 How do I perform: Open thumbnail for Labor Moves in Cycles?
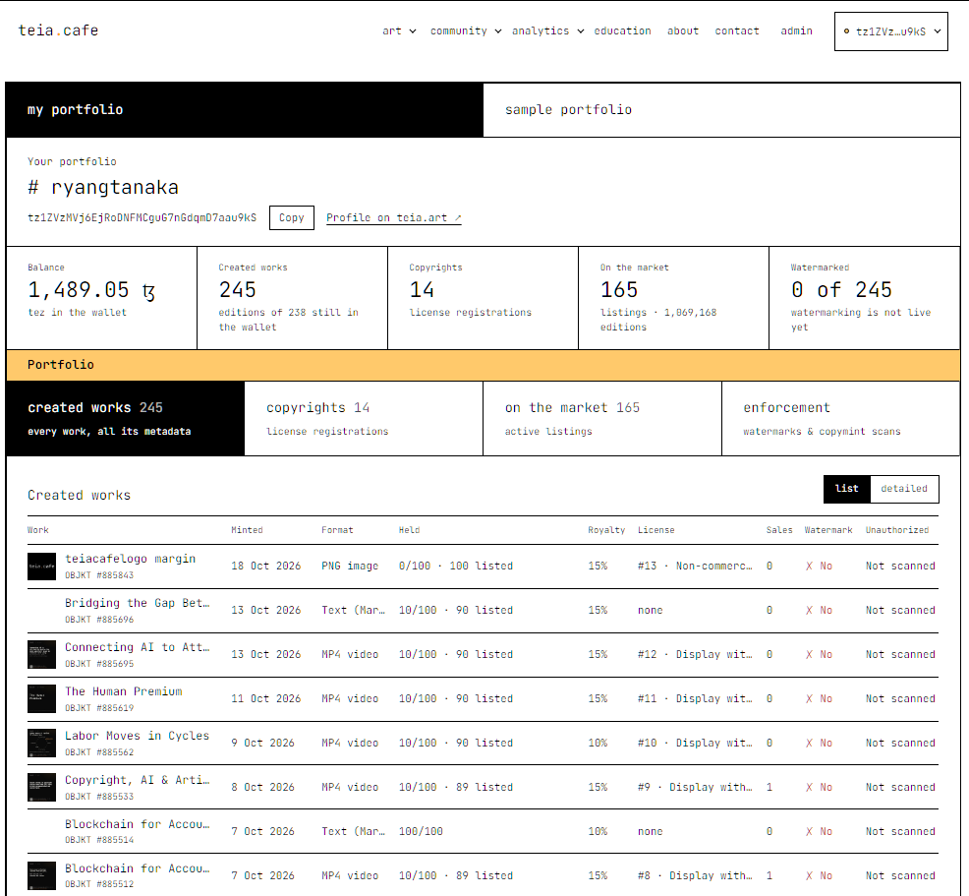[x=41, y=744]
